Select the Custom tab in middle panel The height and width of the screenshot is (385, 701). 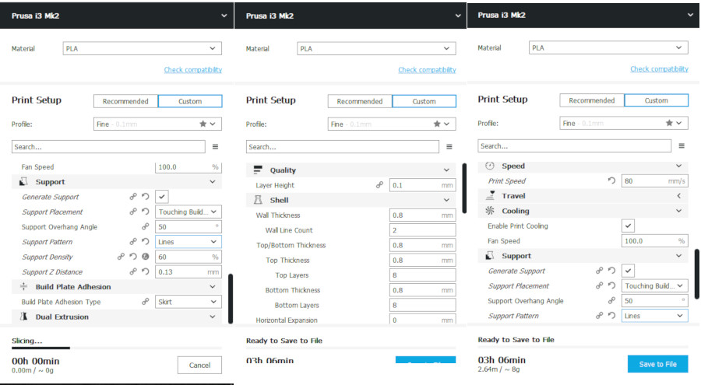click(x=424, y=101)
